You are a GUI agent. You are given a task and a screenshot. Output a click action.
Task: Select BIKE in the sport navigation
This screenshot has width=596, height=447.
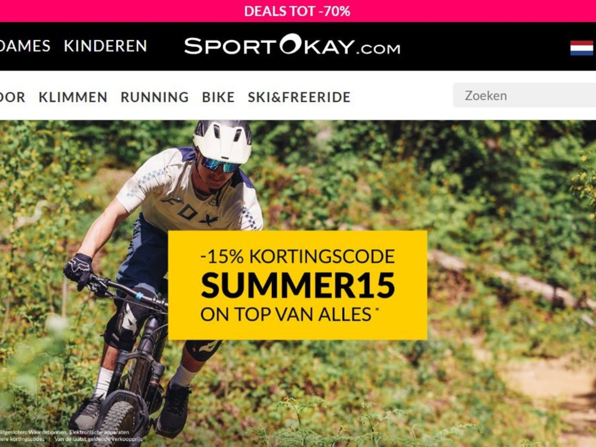pos(218,97)
